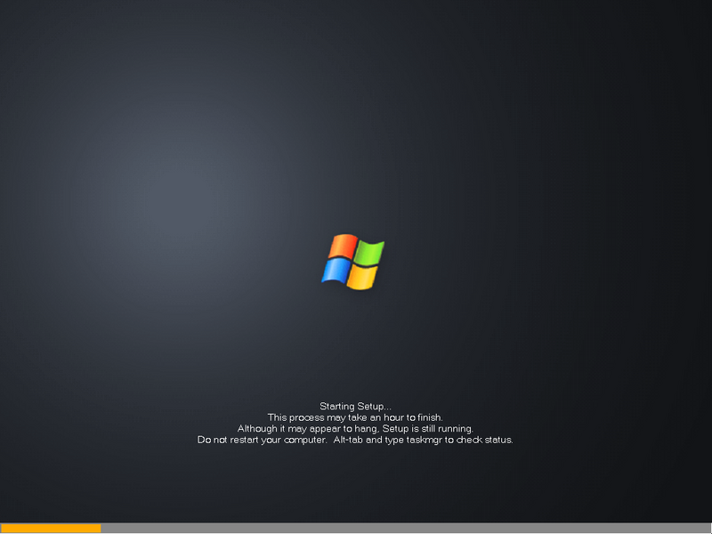The width and height of the screenshot is (712, 534).
Task: Click "Do not restart your computer." line
Action: click(355, 440)
